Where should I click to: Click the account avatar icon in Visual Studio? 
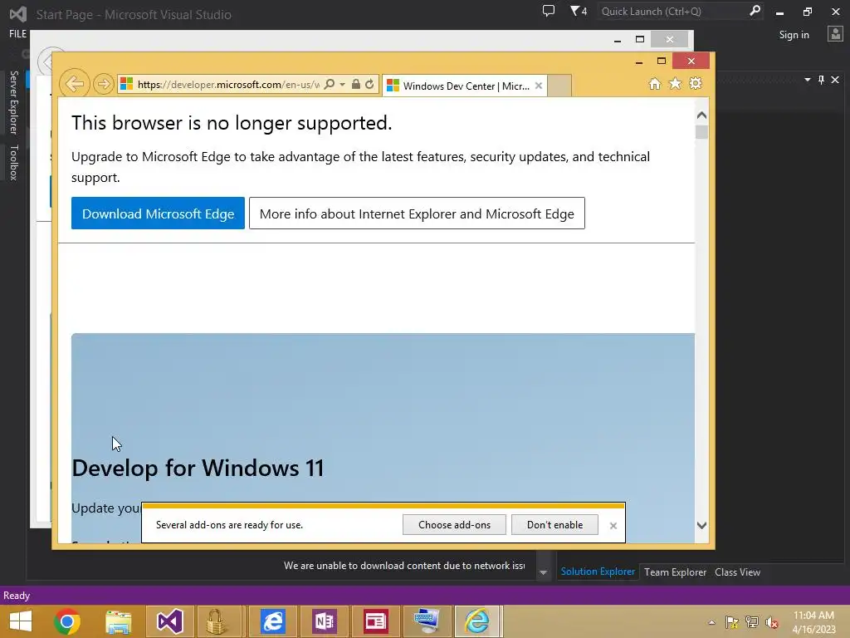(835, 34)
